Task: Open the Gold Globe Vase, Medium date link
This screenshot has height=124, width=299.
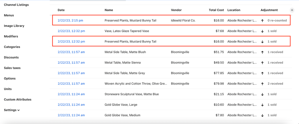Action: tap(71, 115)
